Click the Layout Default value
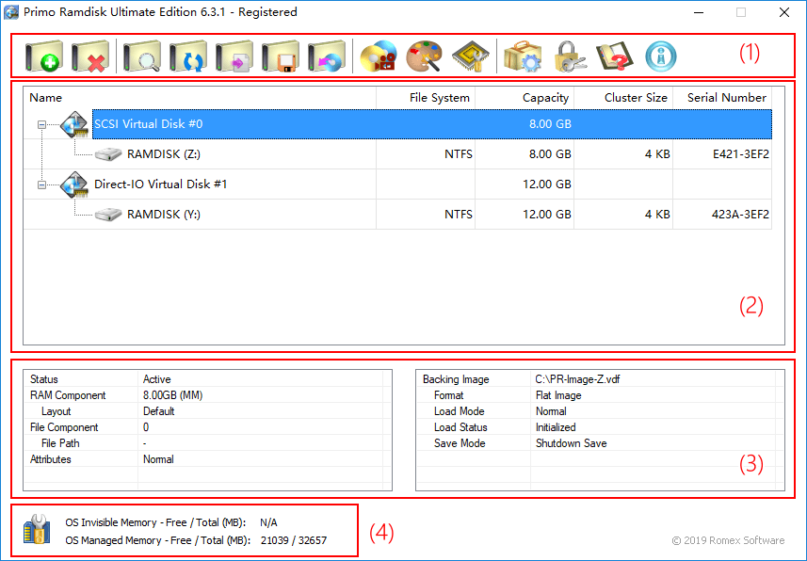 (158, 411)
